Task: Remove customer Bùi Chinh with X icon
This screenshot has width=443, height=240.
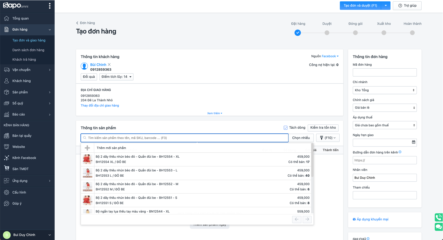Action: 109,65
